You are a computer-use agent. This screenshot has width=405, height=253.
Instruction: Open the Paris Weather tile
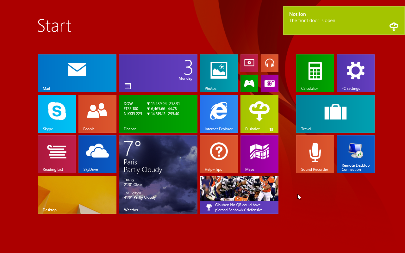click(158, 174)
